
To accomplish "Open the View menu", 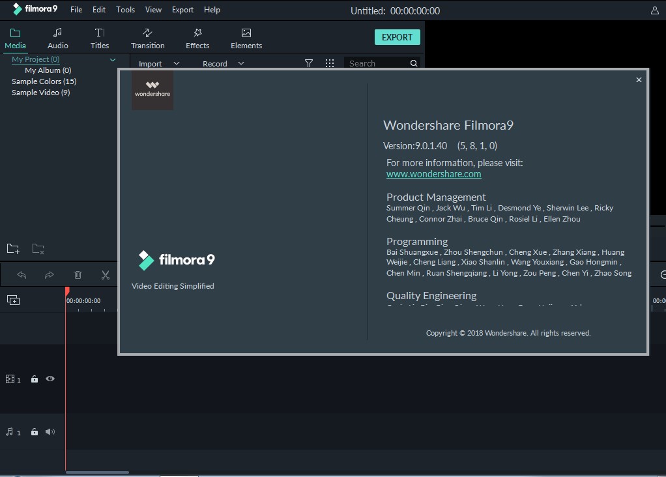I will (153, 9).
